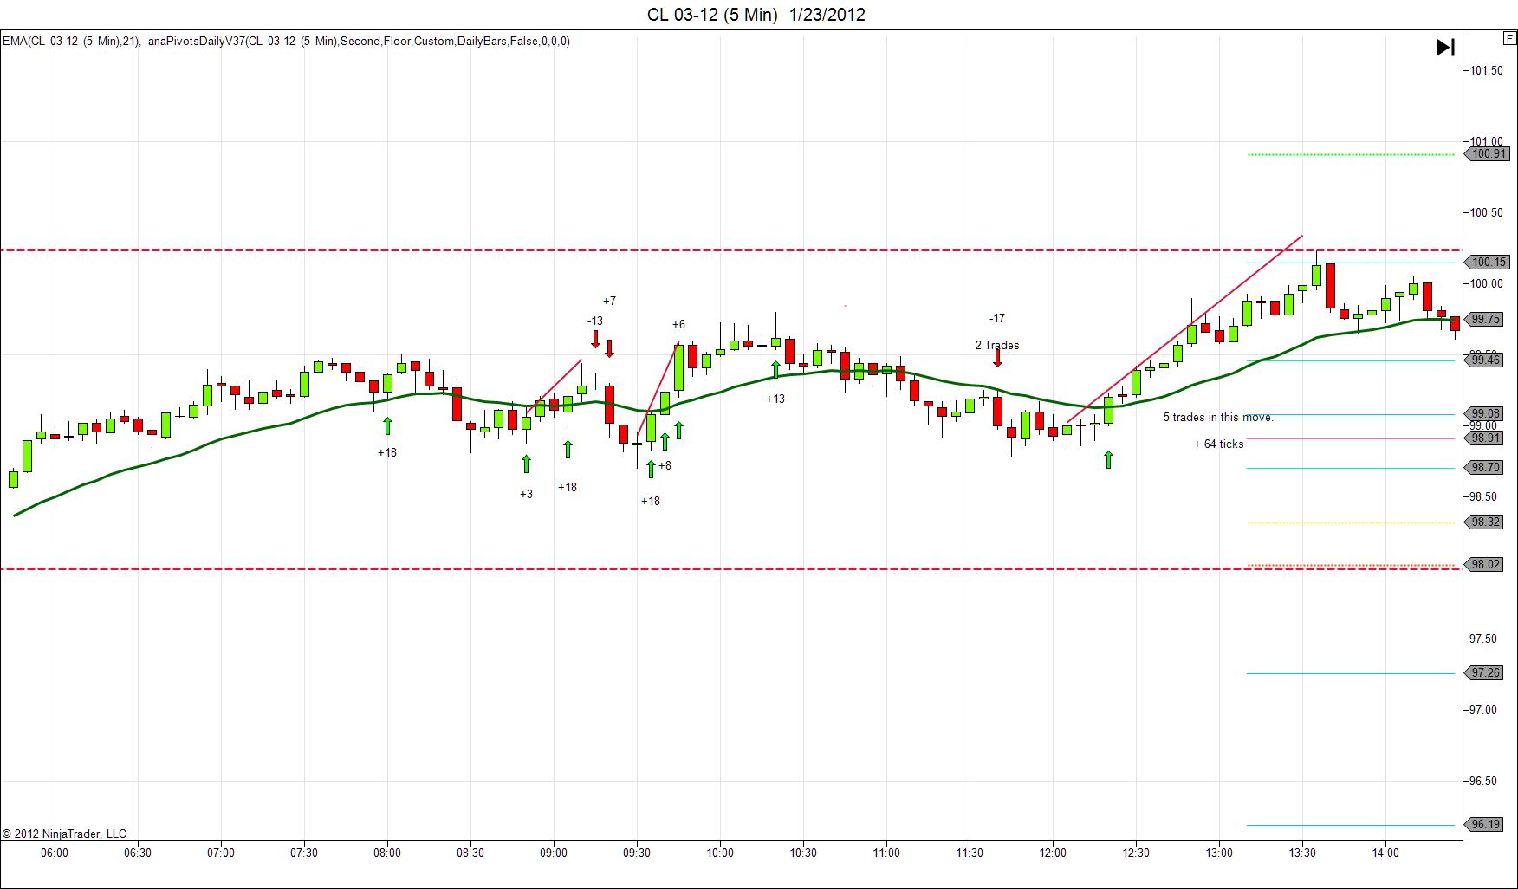Click the 14:00 time axis label

pos(1385,853)
